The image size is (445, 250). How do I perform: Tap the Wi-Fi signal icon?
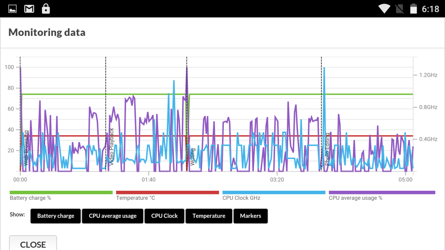(x=385, y=9)
